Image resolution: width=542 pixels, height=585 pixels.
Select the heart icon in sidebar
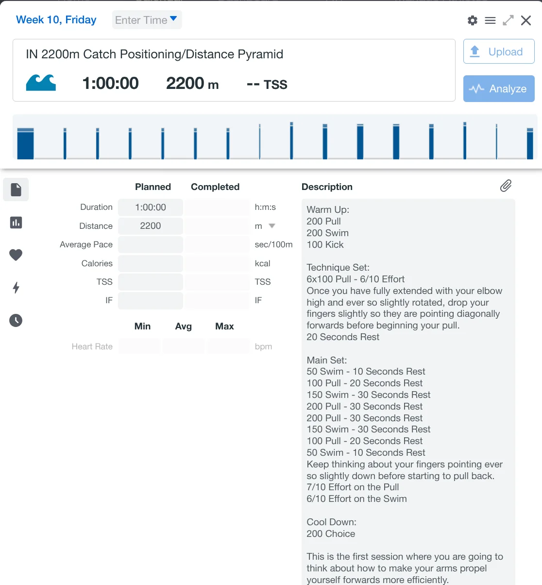[16, 255]
